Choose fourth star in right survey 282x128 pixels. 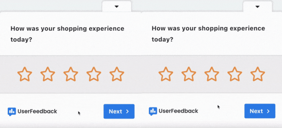tap(235, 74)
